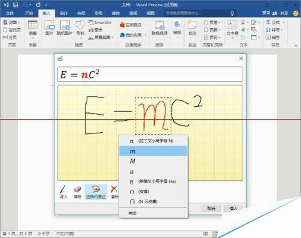Click the WordArt icon in 文本 group
The height and width of the screenshot is (238, 301).
click(x=244, y=30)
